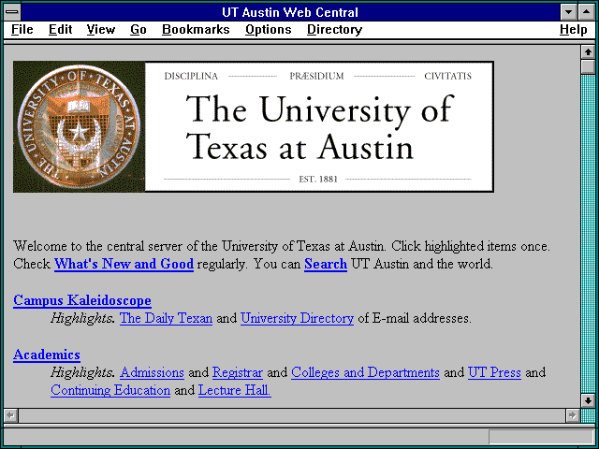This screenshot has height=449, width=599.
Task: Click the vertical scrollbar thumb
Action: pyautogui.click(x=588, y=66)
